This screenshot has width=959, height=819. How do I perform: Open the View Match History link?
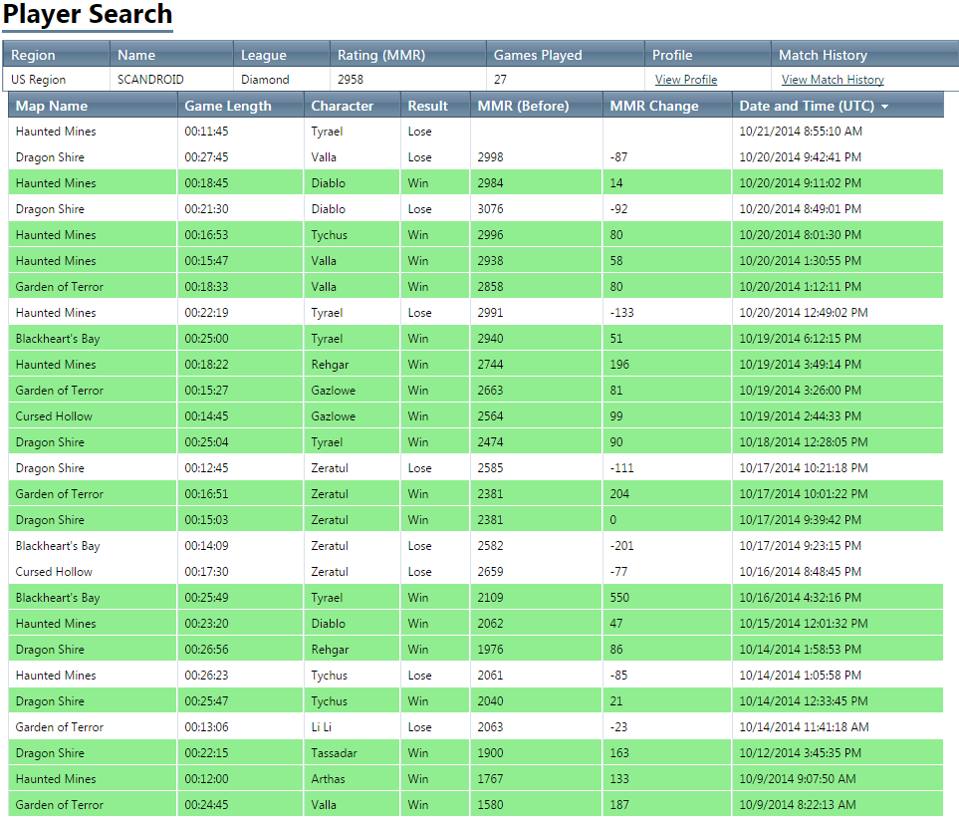click(x=832, y=80)
